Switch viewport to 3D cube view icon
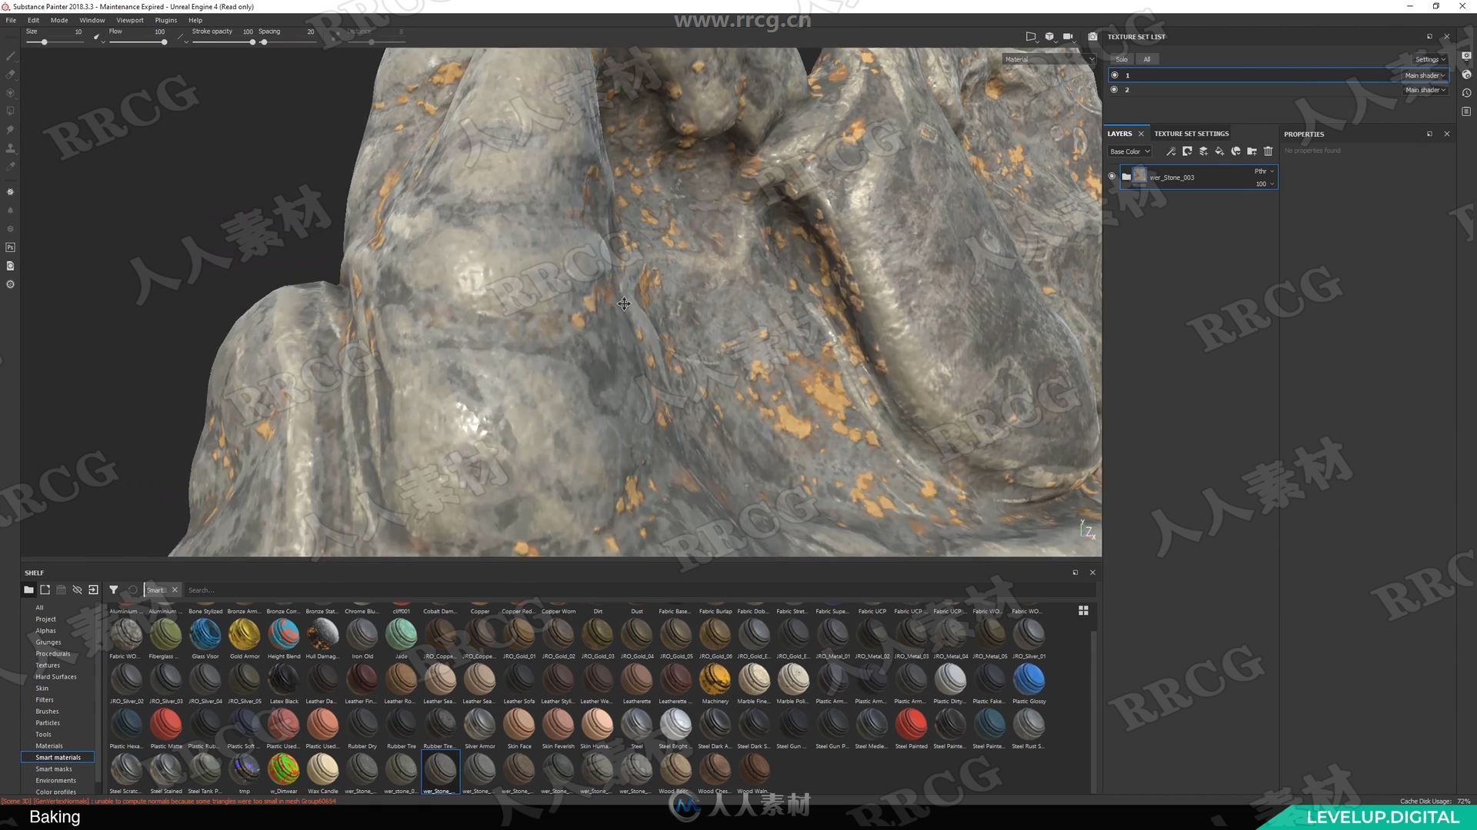The height and width of the screenshot is (830, 1477). pos(1049,36)
